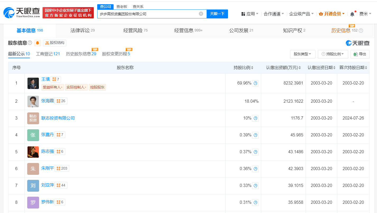Click the relation badge next to 张海霞
This screenshot has width=377, height=213.
pyautogui.click(x=61, y=101)
